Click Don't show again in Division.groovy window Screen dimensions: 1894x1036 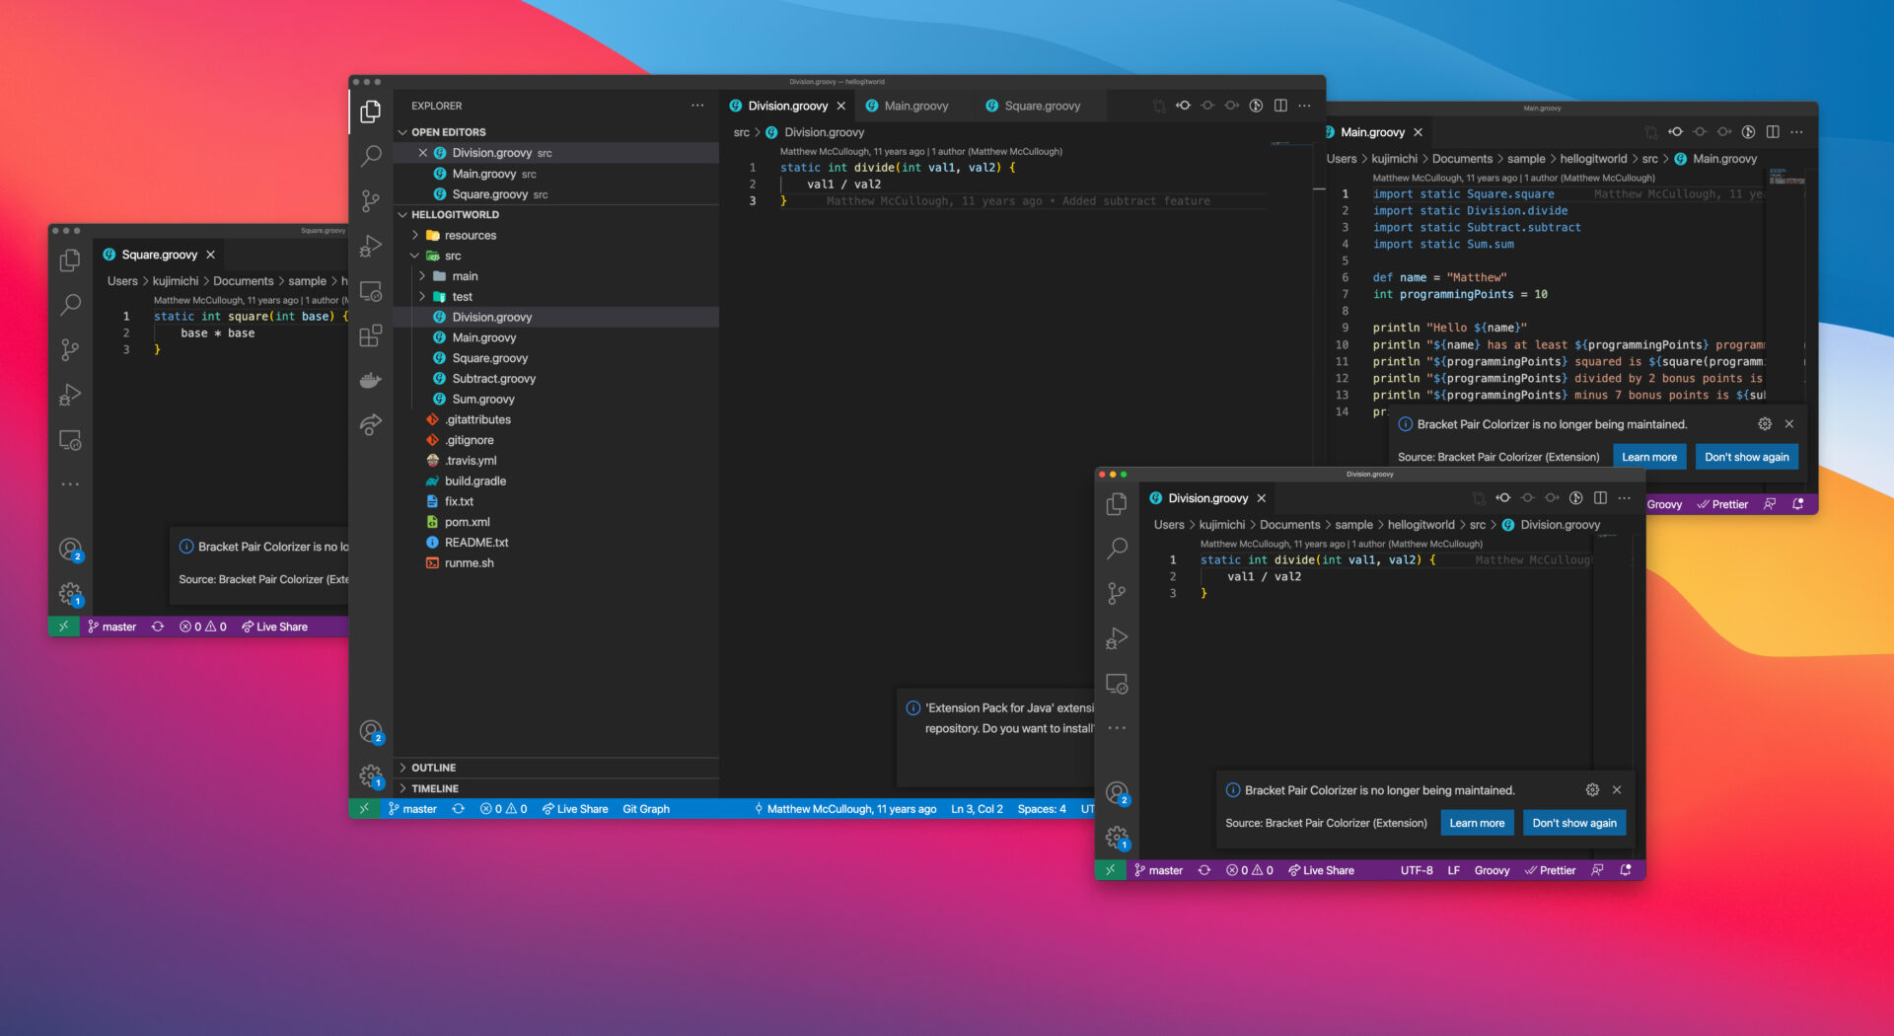(1574, 823)
